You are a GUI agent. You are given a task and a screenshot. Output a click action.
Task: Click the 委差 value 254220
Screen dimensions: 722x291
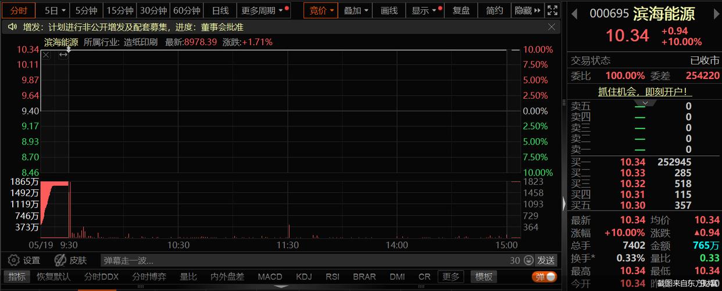point(702,76)
